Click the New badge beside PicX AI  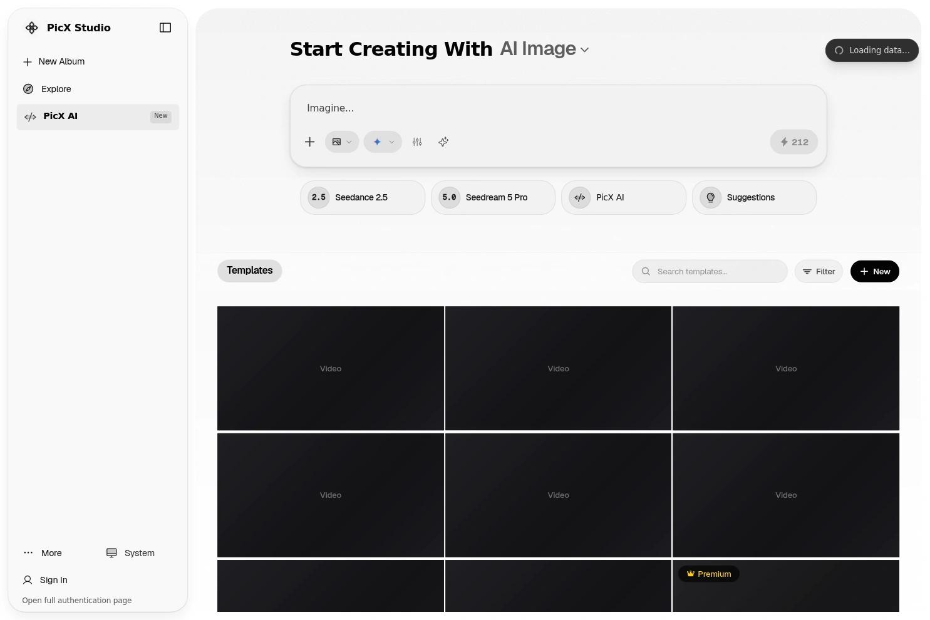[161, 116]
